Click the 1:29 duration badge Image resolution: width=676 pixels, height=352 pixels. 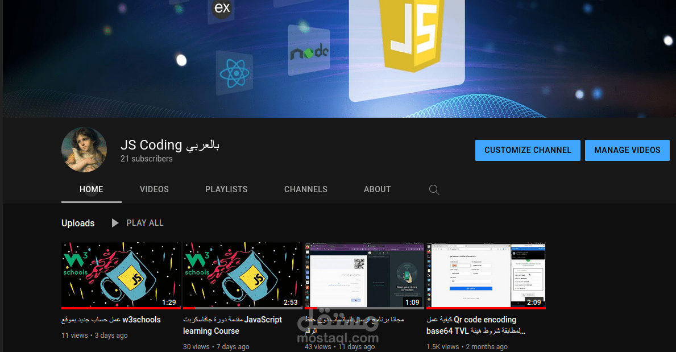169,303
